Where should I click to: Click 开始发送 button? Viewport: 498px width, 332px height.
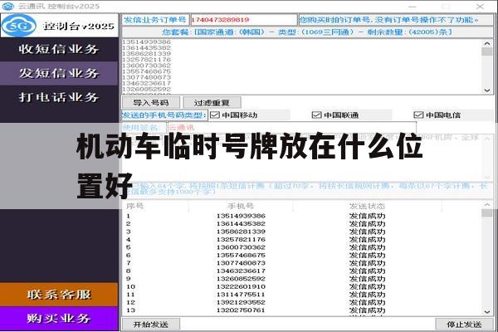pos(151,325)
